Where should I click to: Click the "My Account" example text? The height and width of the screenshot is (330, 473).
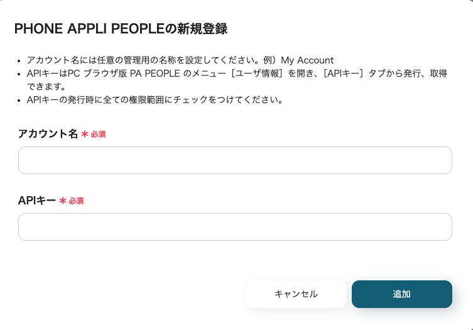(307, 60)
